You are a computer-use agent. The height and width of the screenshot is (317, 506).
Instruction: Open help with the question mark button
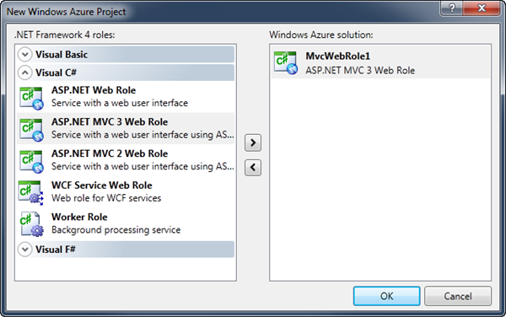click(451, 8)
